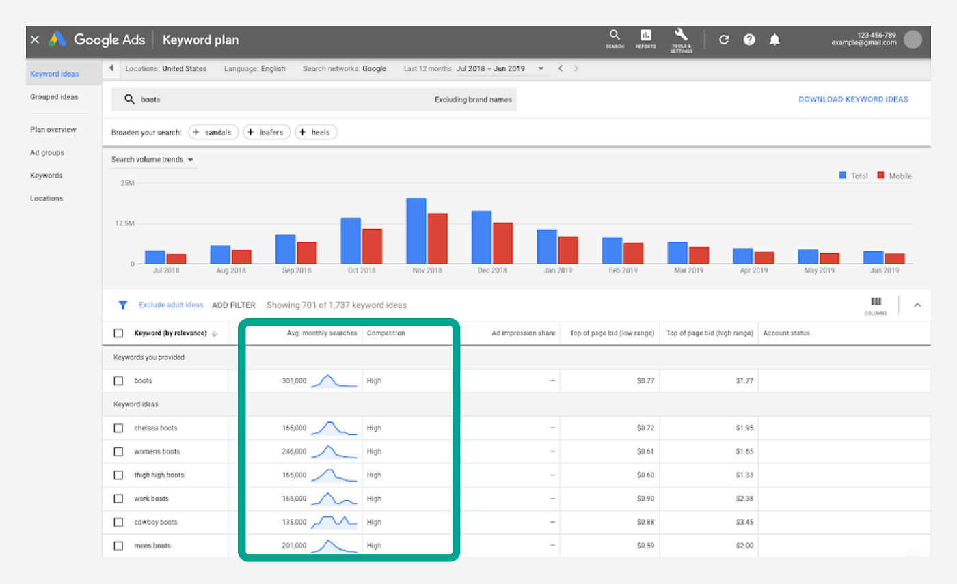
Task: Toggle the select-all checkbox in table header
Action: [x=119, y=333]
